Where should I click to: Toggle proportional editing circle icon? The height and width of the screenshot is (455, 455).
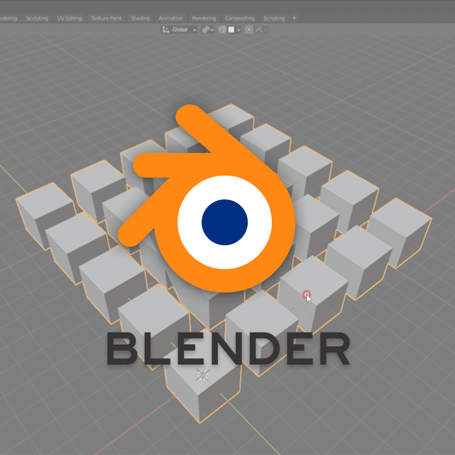249,30
